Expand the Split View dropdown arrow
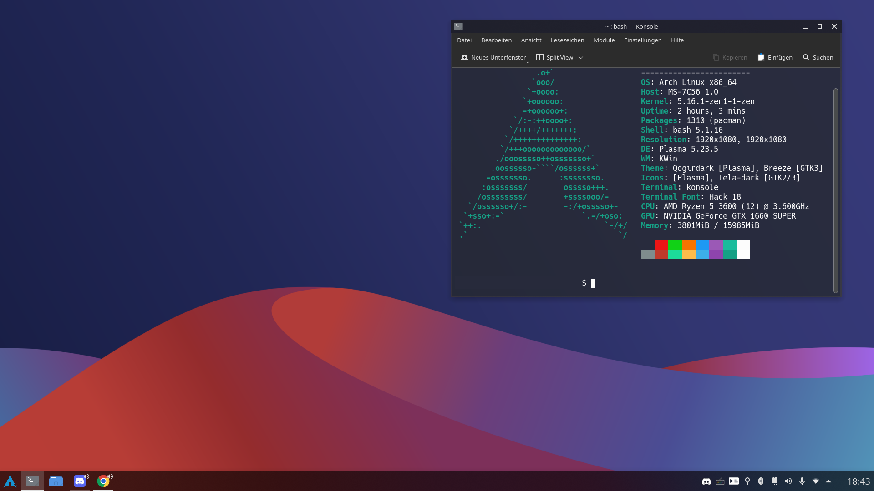 tap(581, 58)
